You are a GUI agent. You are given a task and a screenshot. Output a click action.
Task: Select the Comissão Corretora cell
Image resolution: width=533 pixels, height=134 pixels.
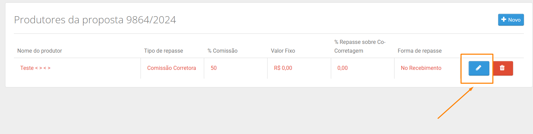[172, 68]
